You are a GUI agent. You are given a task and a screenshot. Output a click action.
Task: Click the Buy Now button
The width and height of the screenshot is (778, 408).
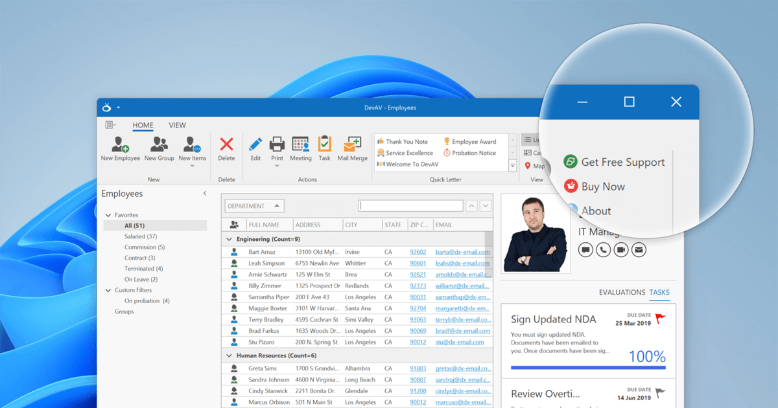[595, 187]
